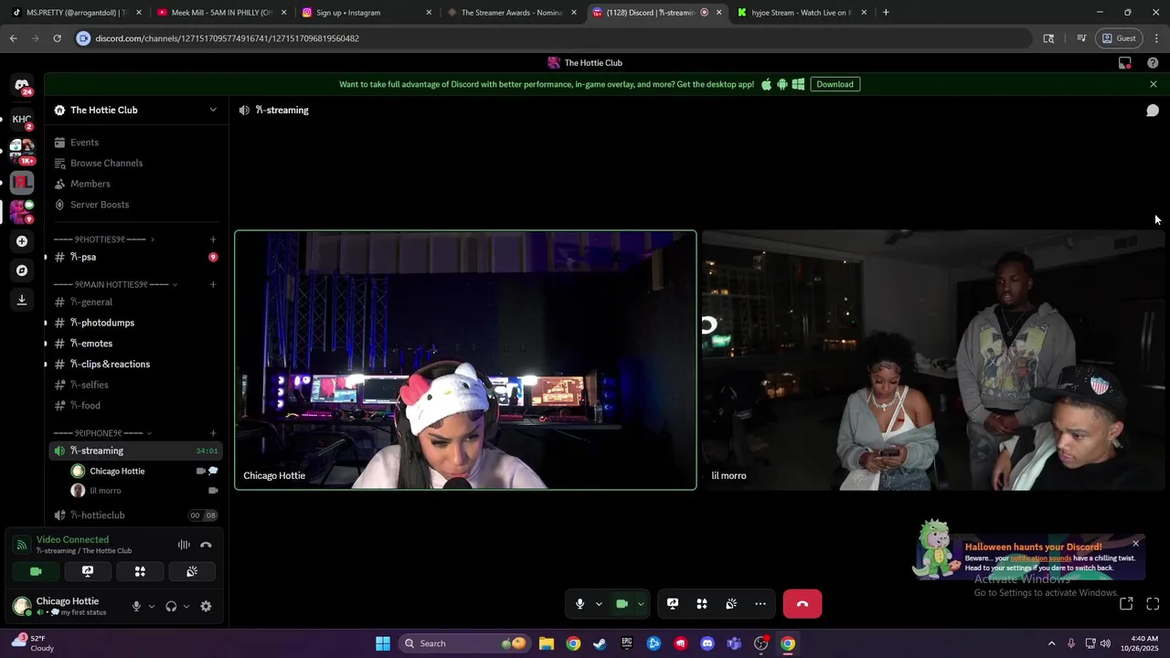
Task: Open input device options arrow in user panel
Action: [152, 606]
